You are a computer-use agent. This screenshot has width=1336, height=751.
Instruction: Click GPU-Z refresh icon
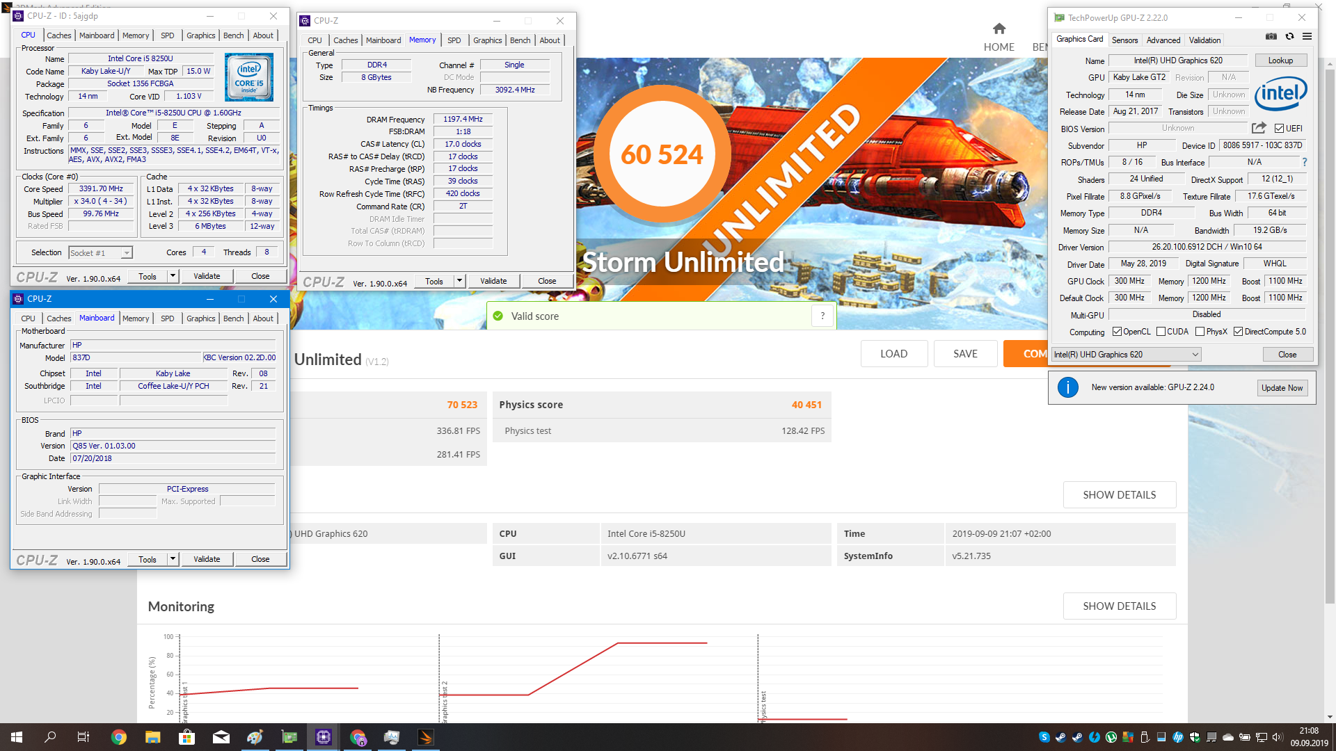point(1289,37)
